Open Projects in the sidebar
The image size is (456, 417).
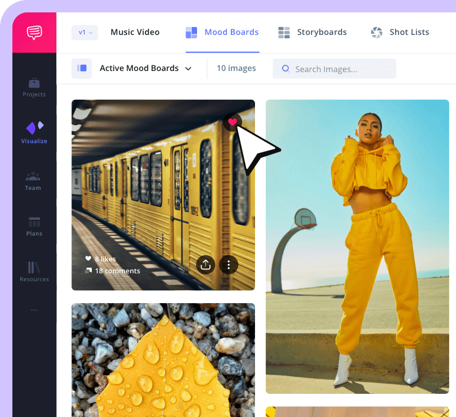pyautogui.click(x=34, y=87)
